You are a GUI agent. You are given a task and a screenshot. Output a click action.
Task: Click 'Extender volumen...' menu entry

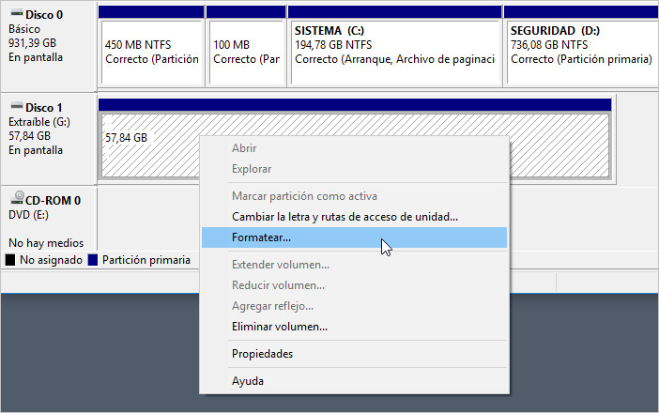click(x=280, y=265)
